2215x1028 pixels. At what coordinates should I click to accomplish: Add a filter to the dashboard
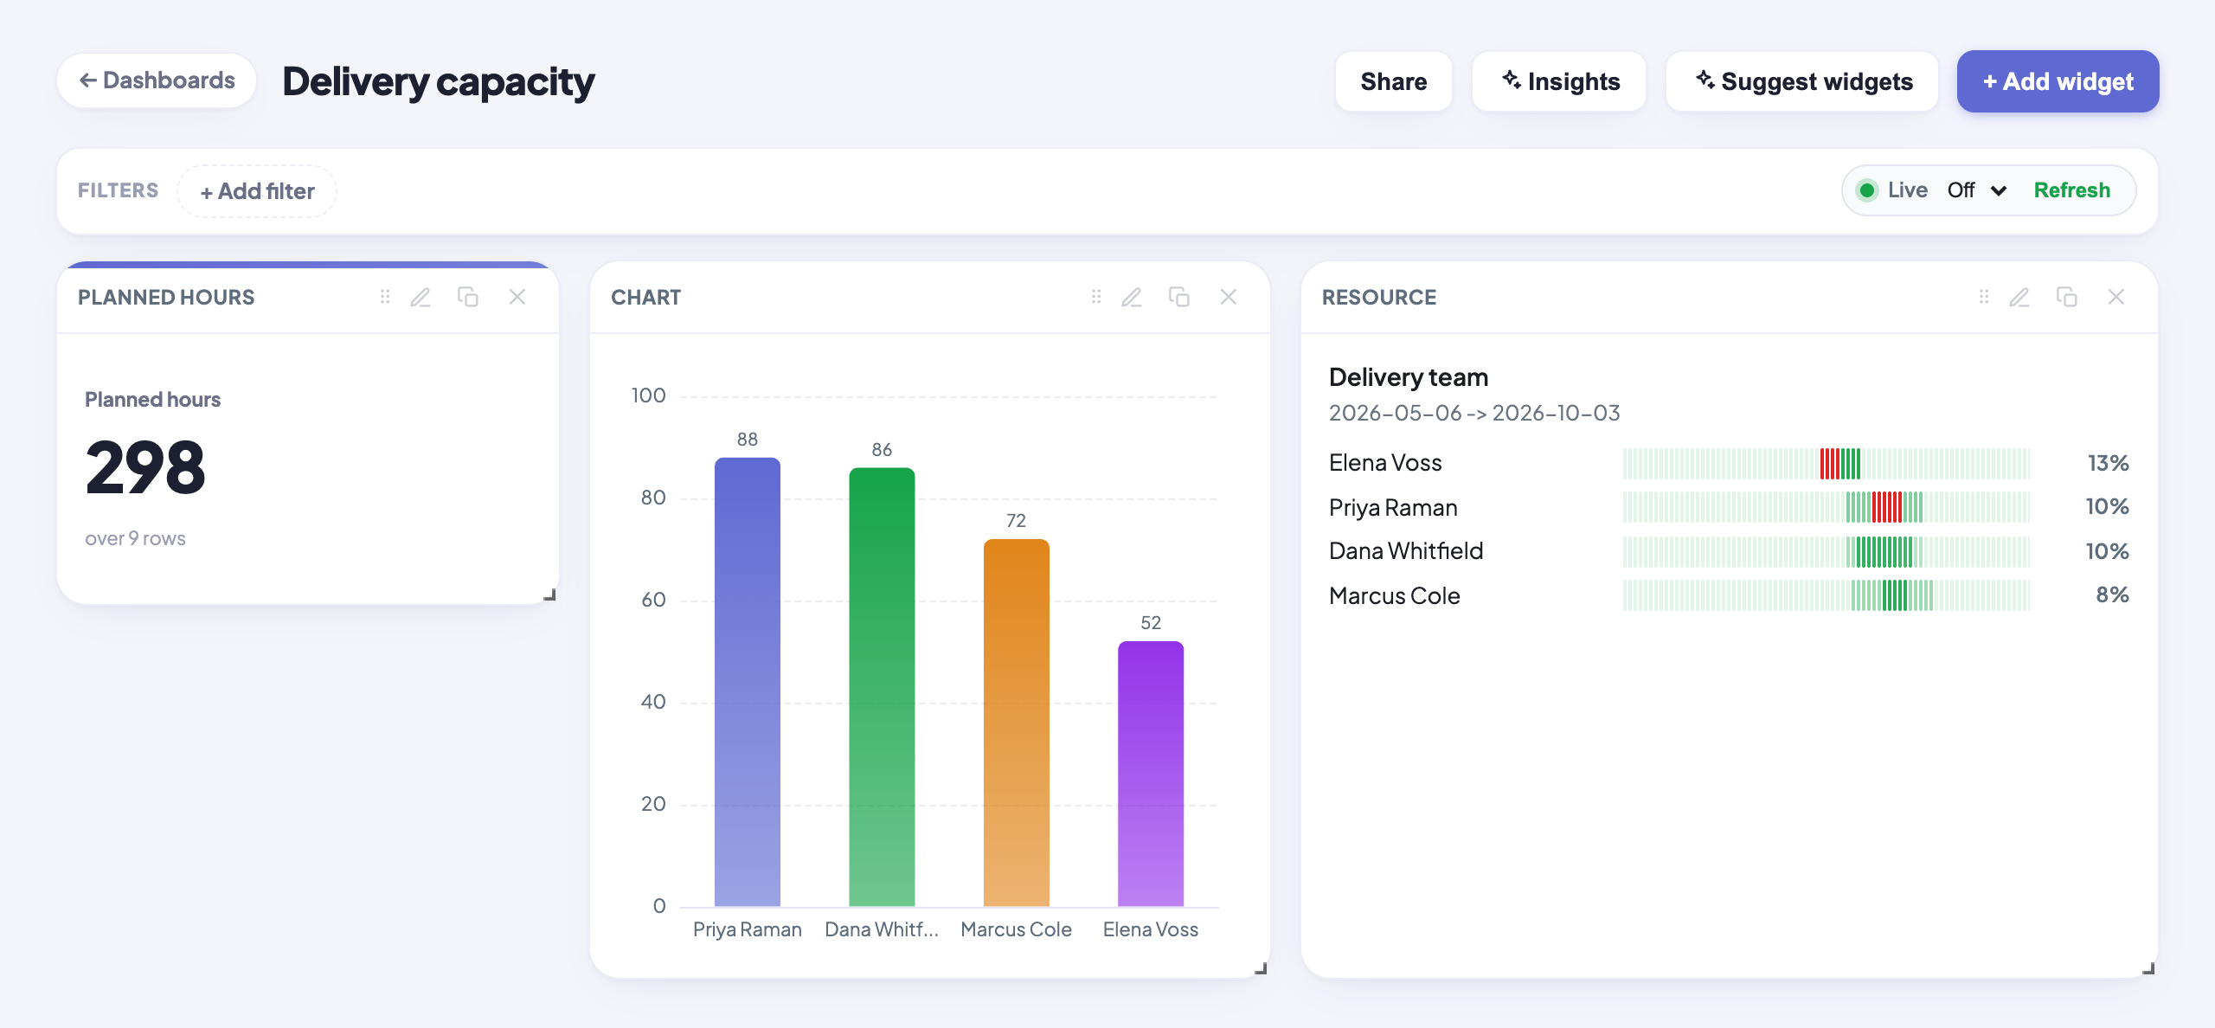pyautogui.click(x=257, y=191)
